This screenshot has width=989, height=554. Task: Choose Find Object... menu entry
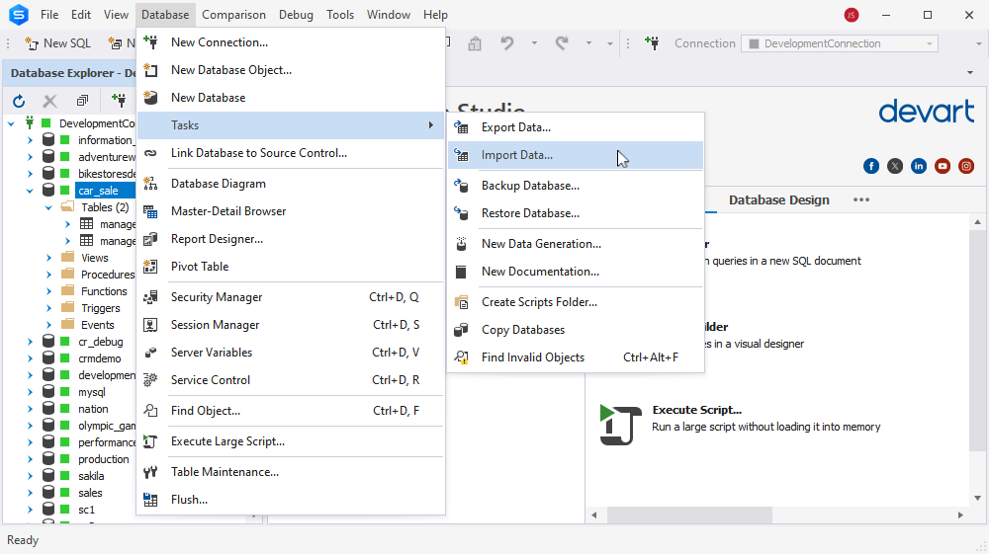291,411
